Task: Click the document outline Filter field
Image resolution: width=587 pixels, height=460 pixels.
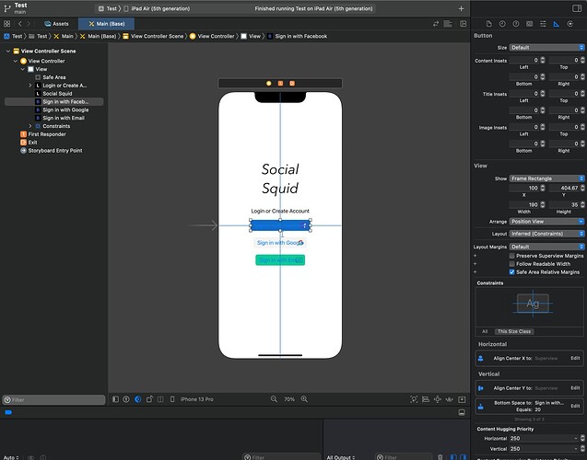Action: 53,400
